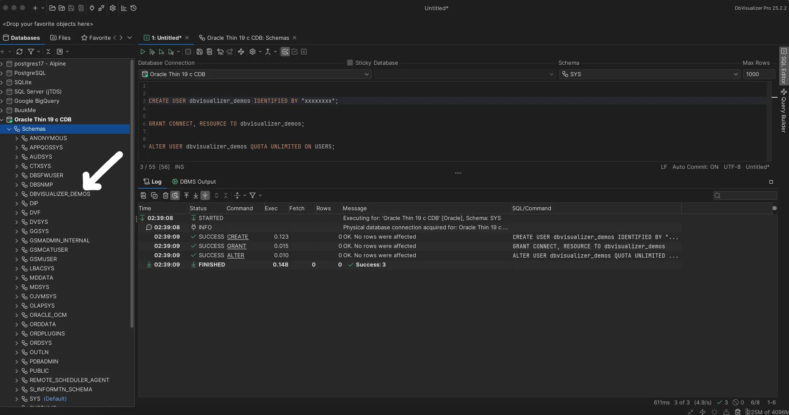
Task: Click the CREATE command link in log
Action: (237, 237)
